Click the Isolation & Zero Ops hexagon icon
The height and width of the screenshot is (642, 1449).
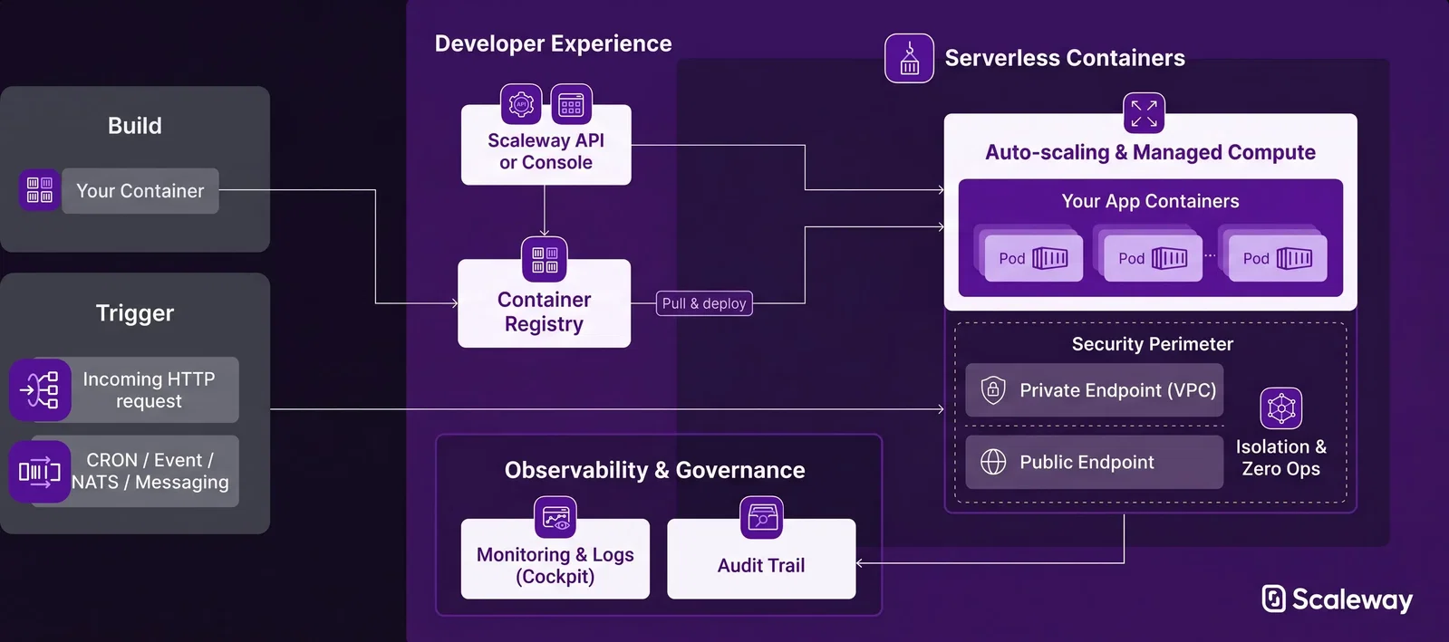[1281, 408]
